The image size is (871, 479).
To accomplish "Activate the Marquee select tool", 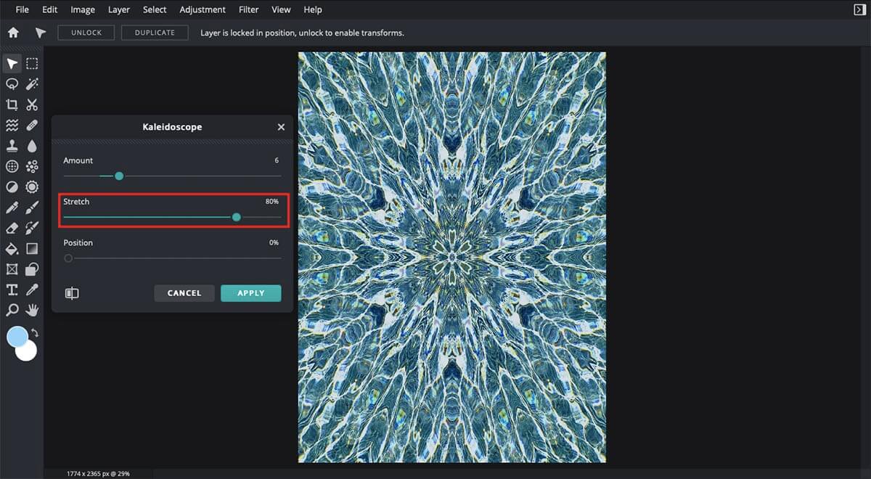I will tap(32, 64).
